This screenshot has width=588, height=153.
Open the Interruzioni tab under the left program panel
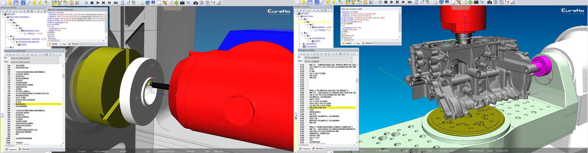pyautogui.click(x=24, y=149)
